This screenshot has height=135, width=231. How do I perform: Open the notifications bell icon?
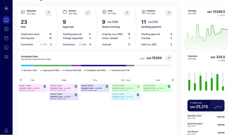(x=6, y=130)
